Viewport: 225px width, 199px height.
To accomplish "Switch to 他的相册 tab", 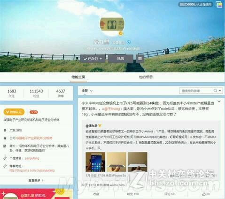I will [x=146, y=77].
